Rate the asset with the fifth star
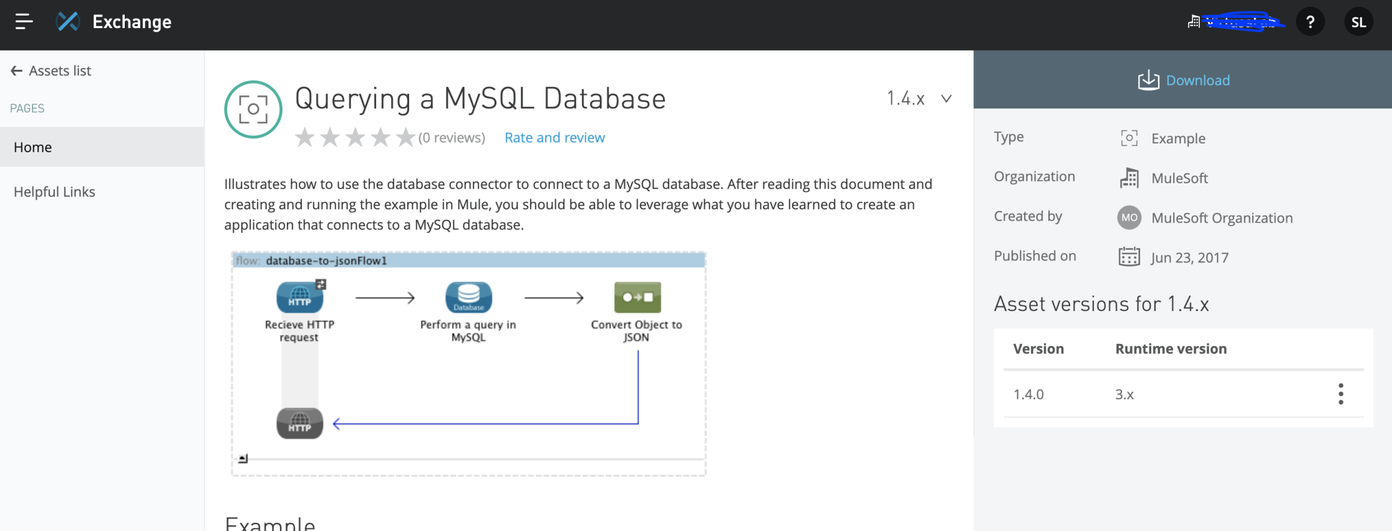 pos(405,137)
